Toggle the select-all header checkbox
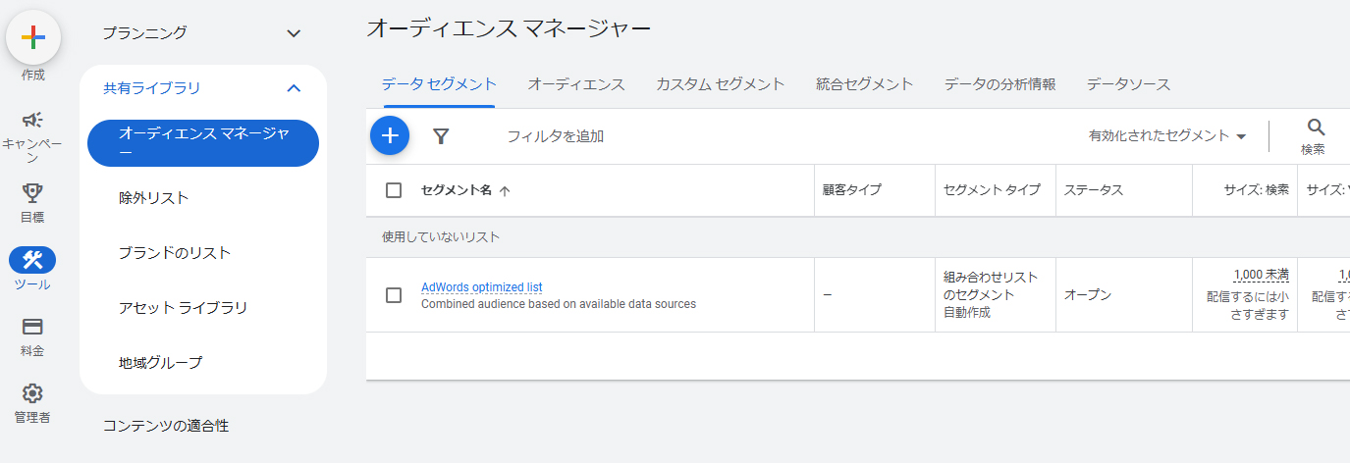 394,190
